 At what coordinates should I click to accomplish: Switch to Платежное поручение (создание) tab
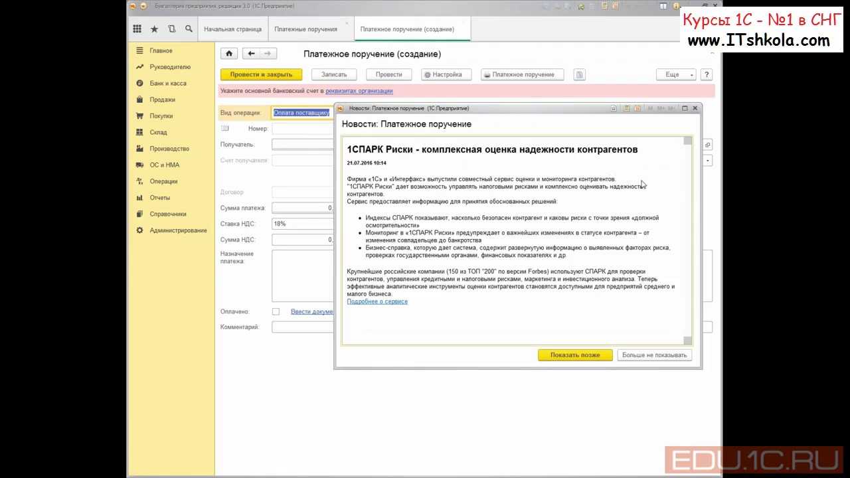click(x=407, y=29)
